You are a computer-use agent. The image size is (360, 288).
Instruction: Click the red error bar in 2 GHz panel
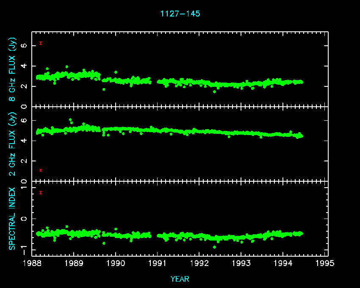coord(41,170)
